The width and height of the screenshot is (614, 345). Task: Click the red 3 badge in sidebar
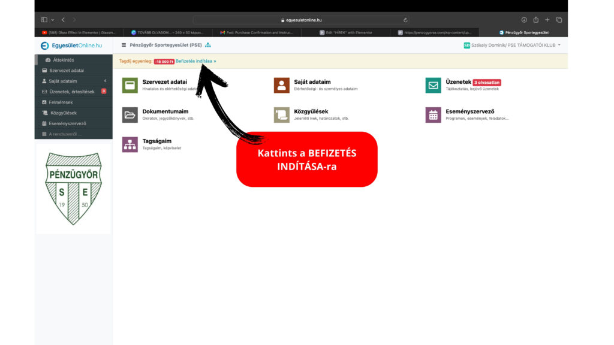click(104, 91)
